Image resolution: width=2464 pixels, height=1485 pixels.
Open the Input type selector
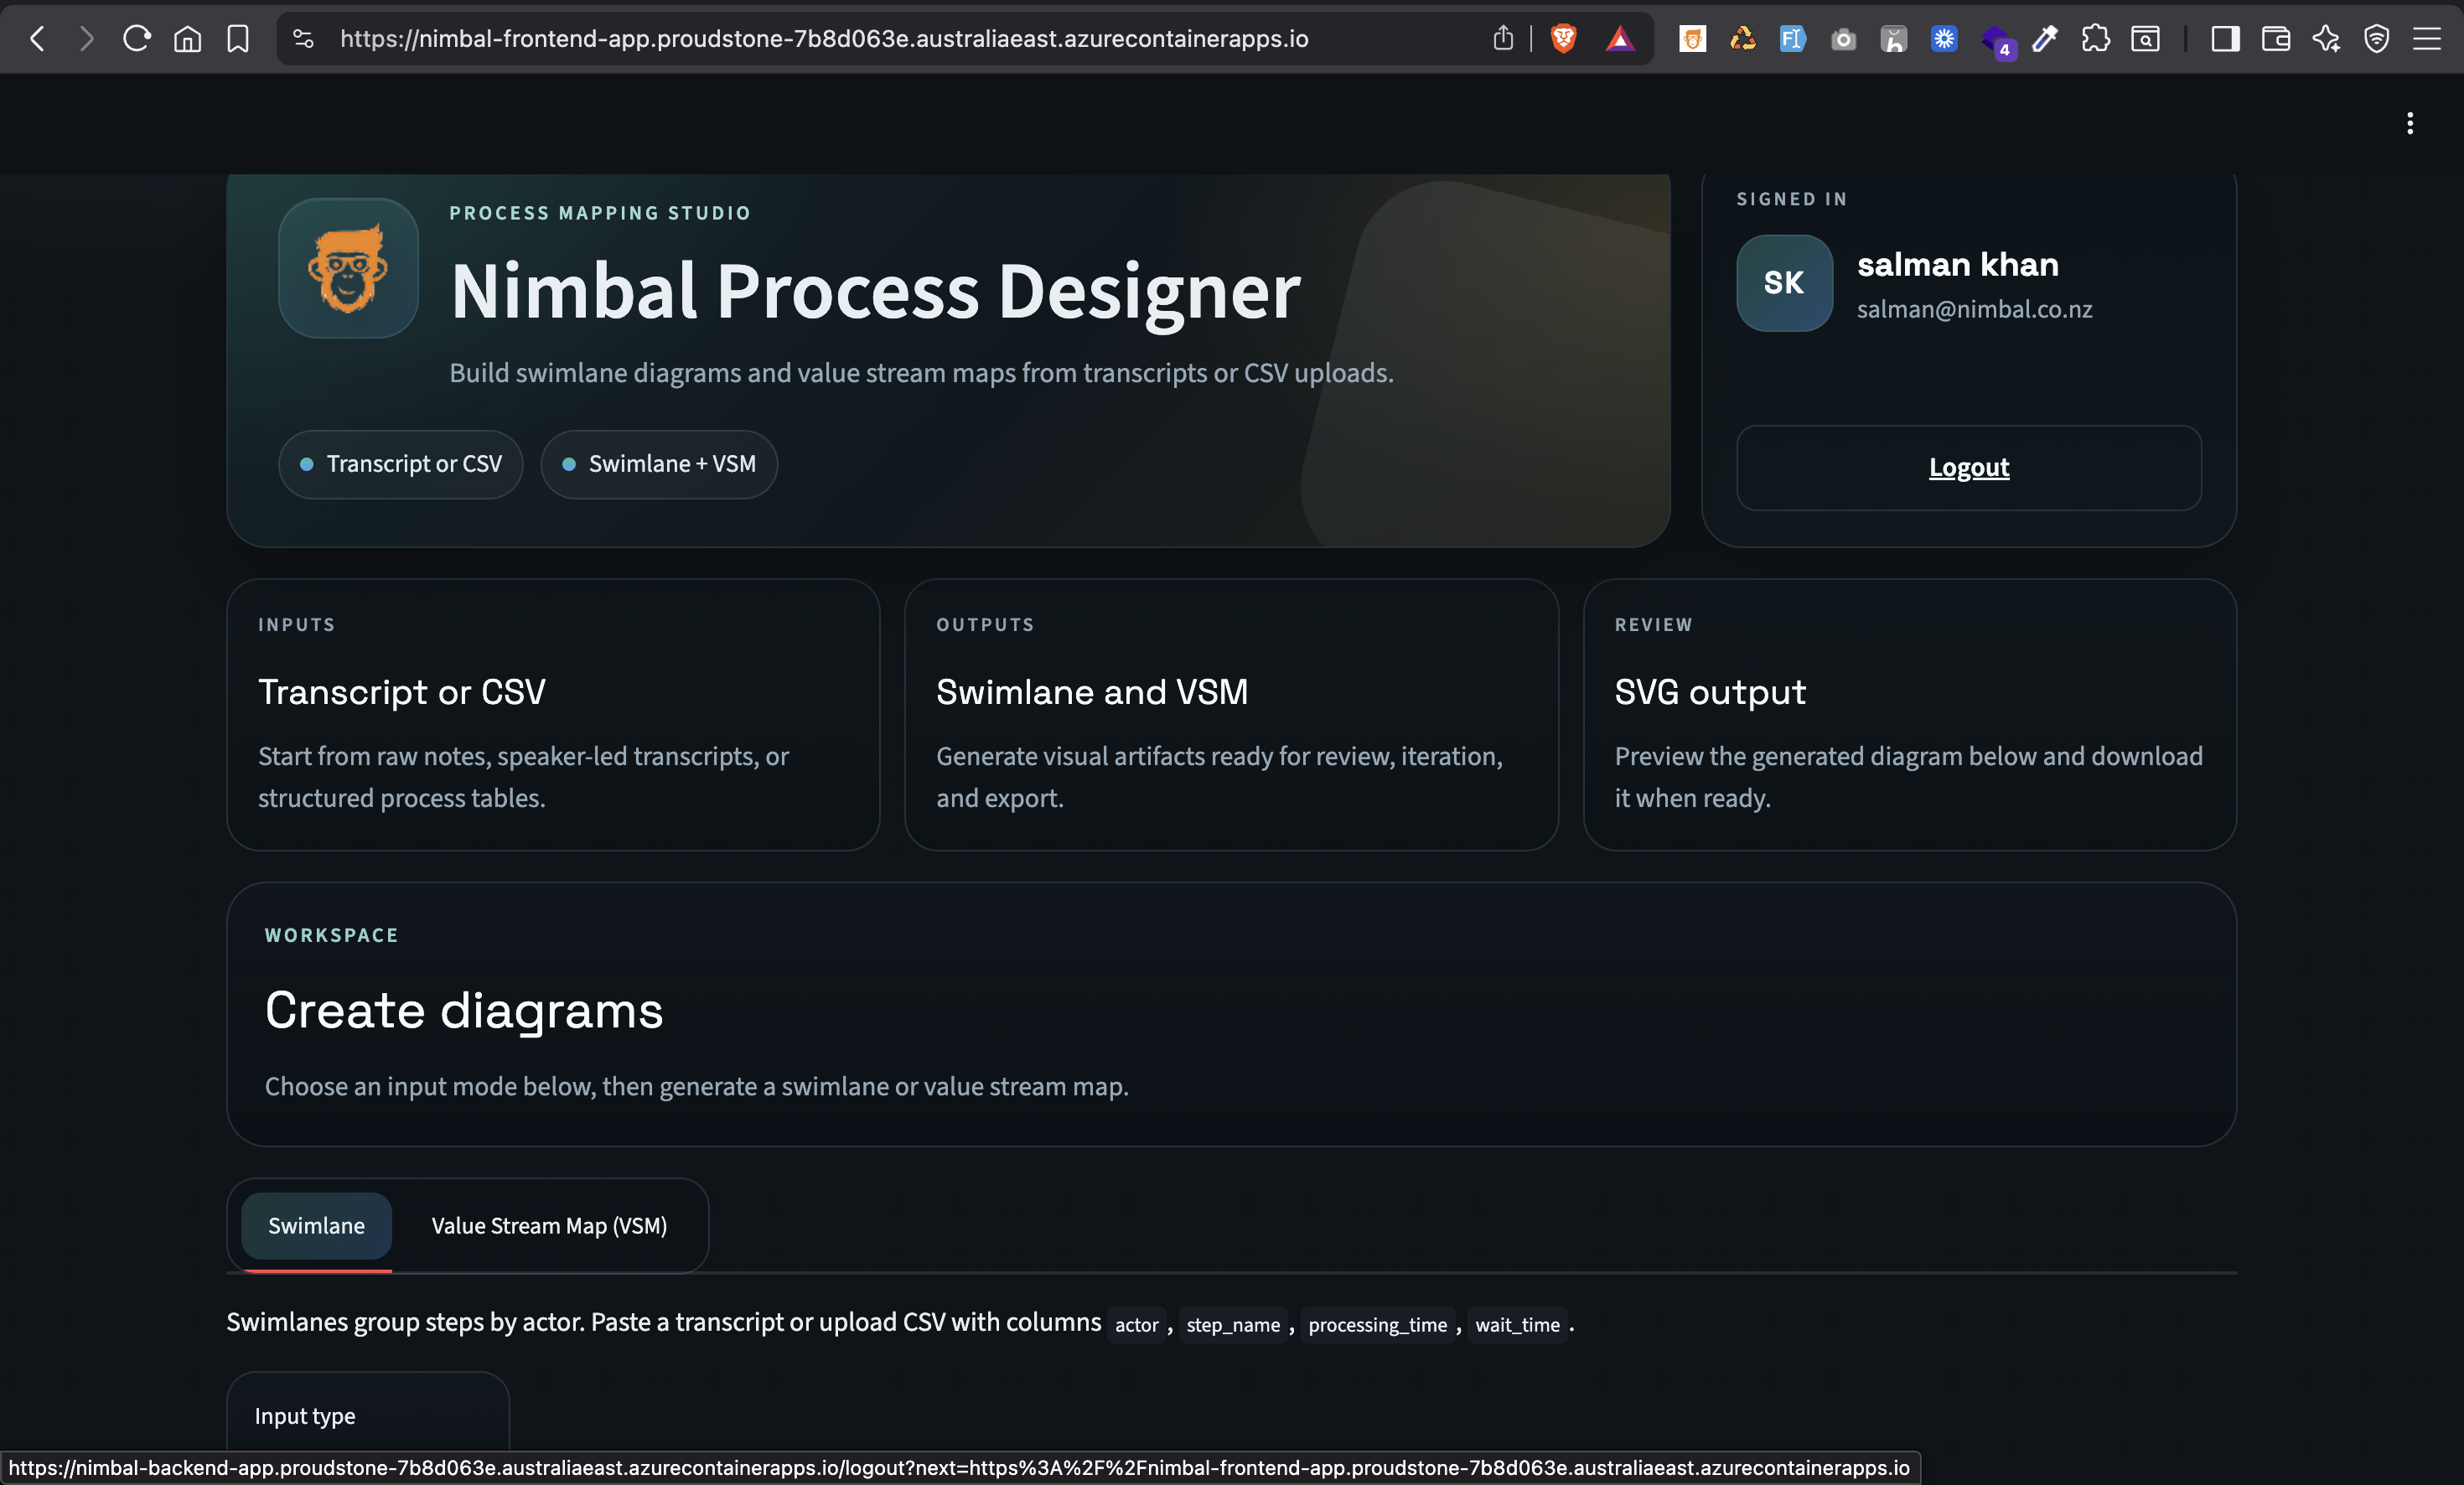click(367, 1416)
